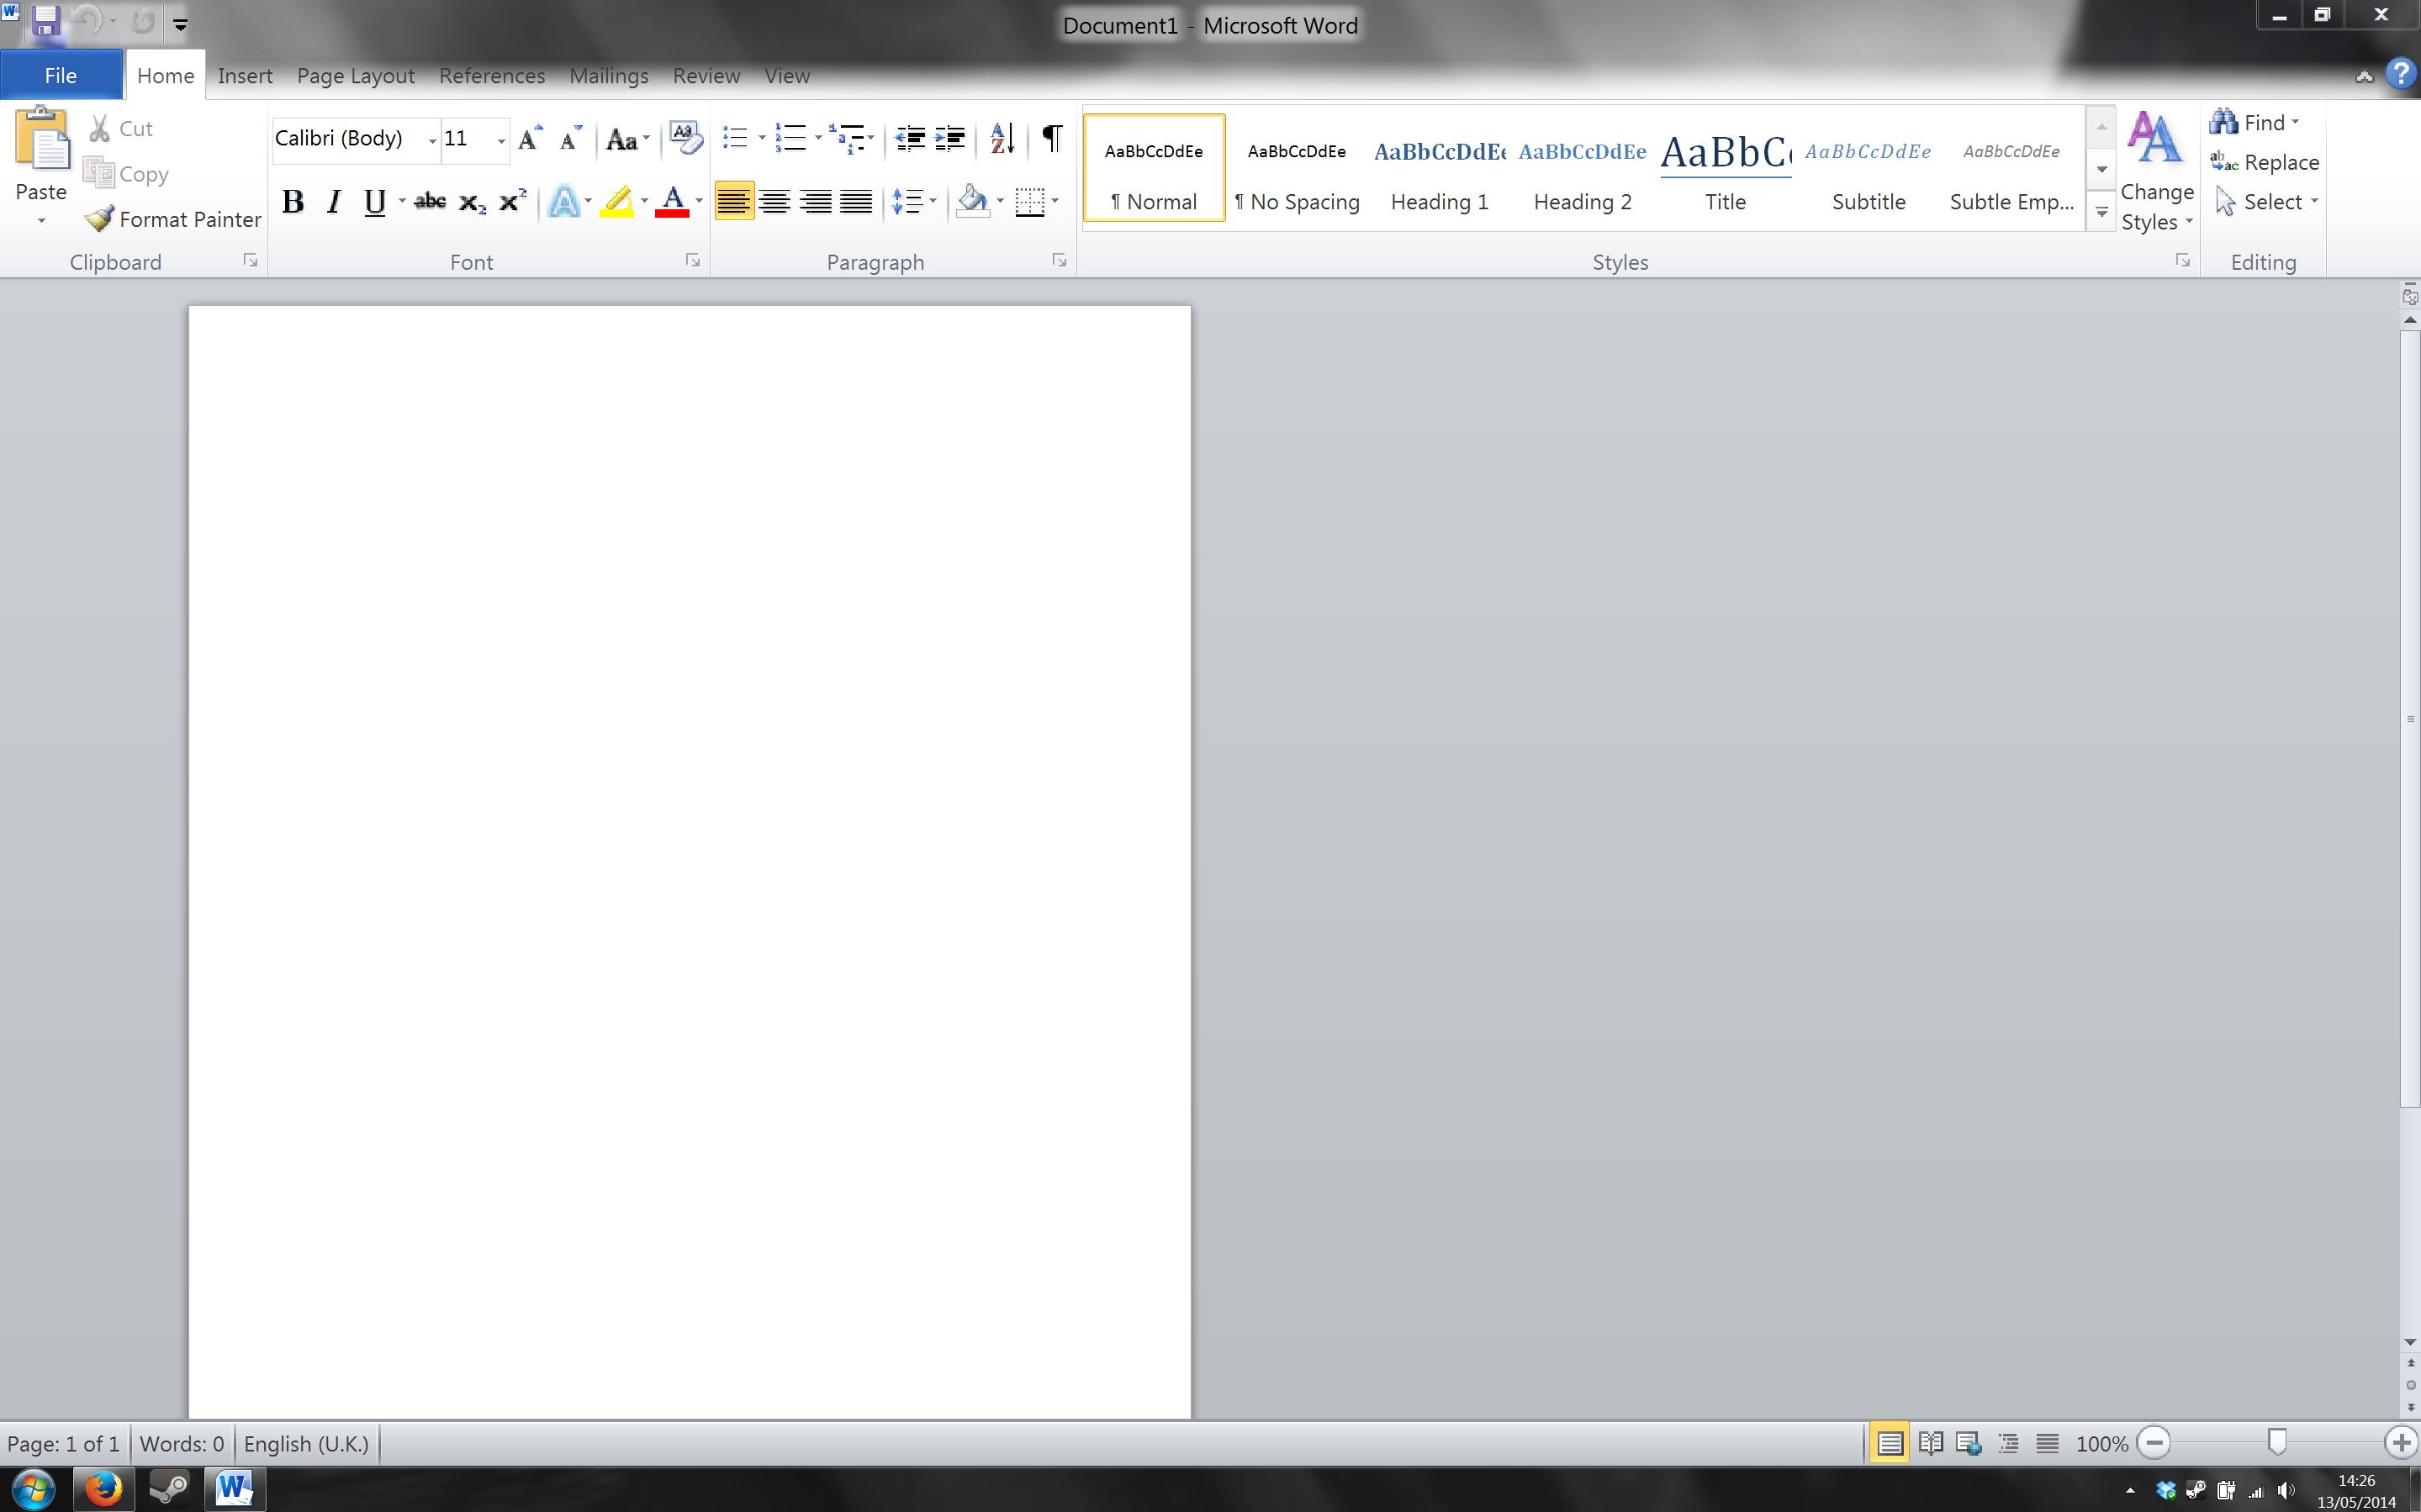Open the Mailings tab
The height and width of the screenshot is (1512, 2421).
pos(608,76)
